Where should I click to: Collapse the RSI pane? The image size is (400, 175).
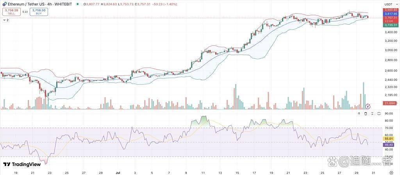[372, 114]
